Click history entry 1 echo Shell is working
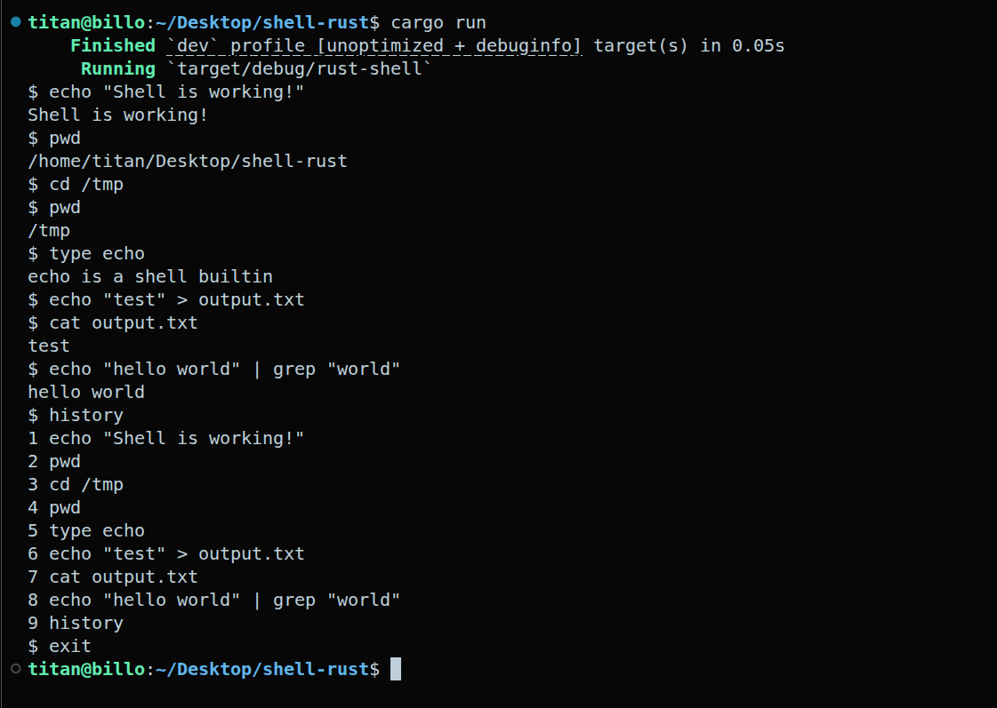 click(166, 438)
